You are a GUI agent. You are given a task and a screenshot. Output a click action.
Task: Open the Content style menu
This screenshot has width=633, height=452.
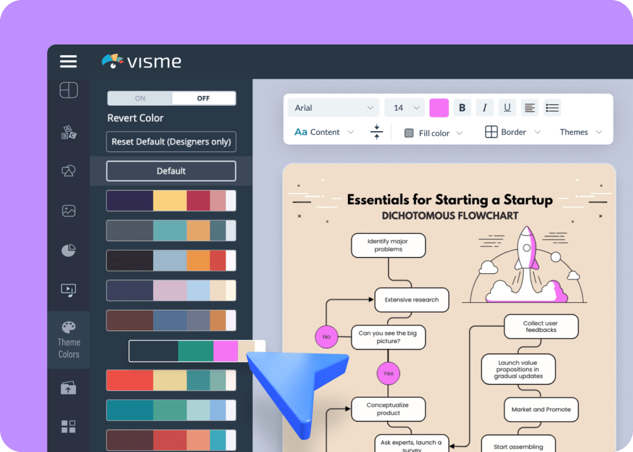[323, 132]
